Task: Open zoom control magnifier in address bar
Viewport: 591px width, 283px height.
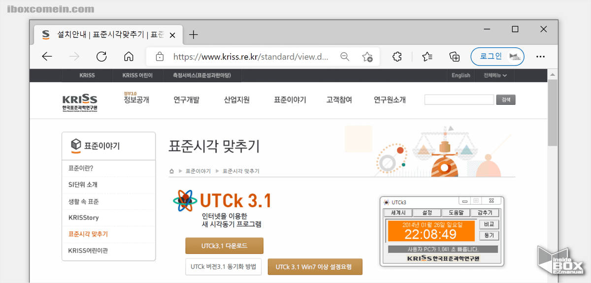Action: tap(345, 57)
